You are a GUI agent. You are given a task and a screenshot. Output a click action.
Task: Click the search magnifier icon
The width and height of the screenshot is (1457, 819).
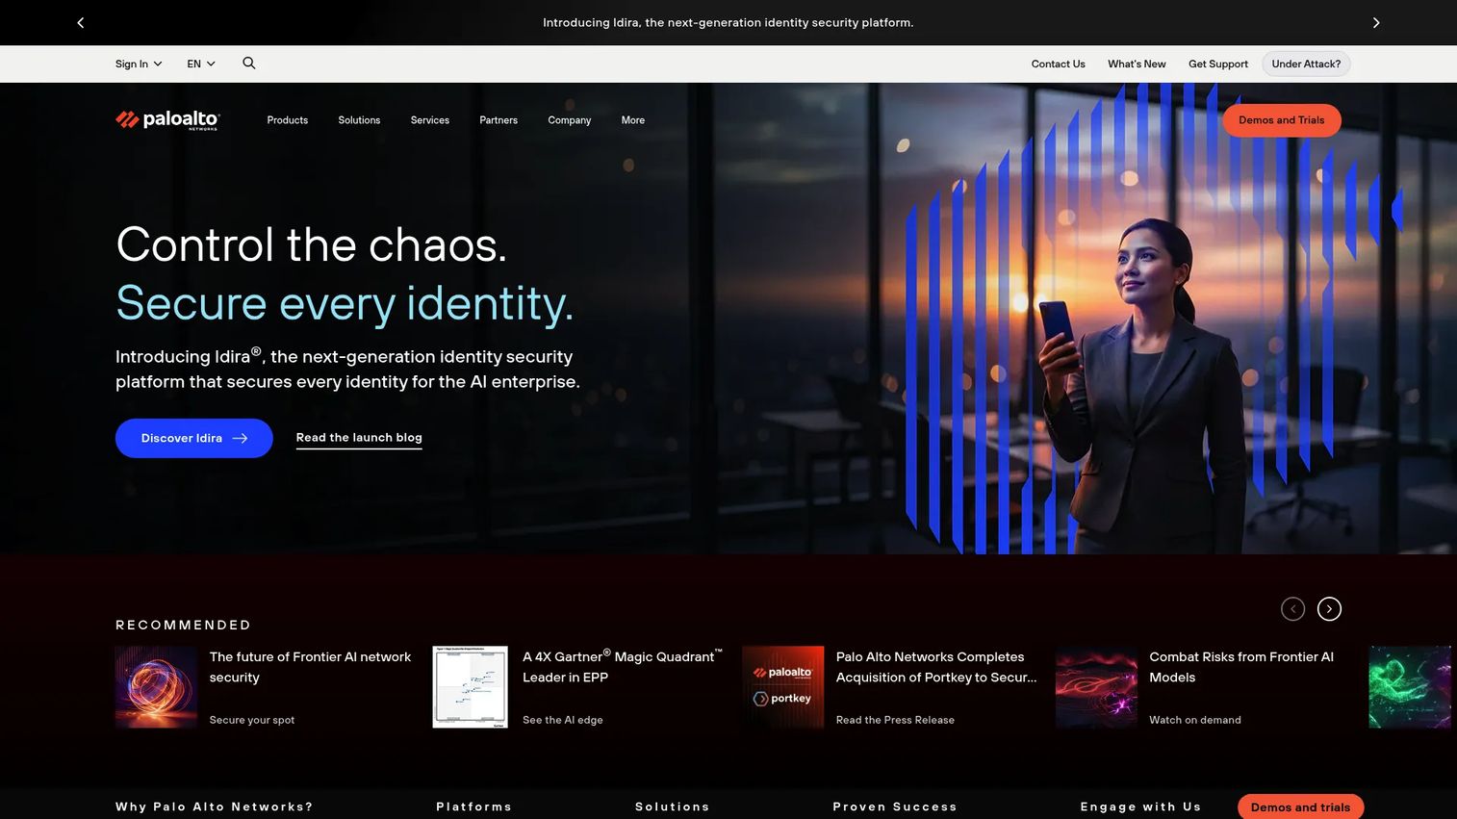[x=249, y=64]
